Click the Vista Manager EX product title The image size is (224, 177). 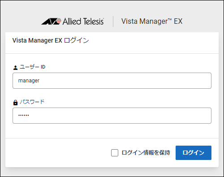point(152,21)
